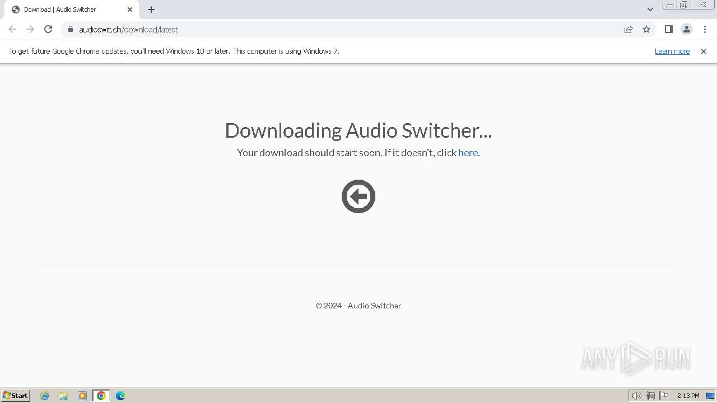Expand the tab search chevron

pos(650,10)
